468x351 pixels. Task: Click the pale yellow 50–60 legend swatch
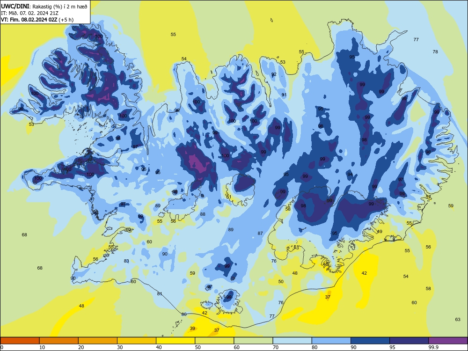coord(214,341)
